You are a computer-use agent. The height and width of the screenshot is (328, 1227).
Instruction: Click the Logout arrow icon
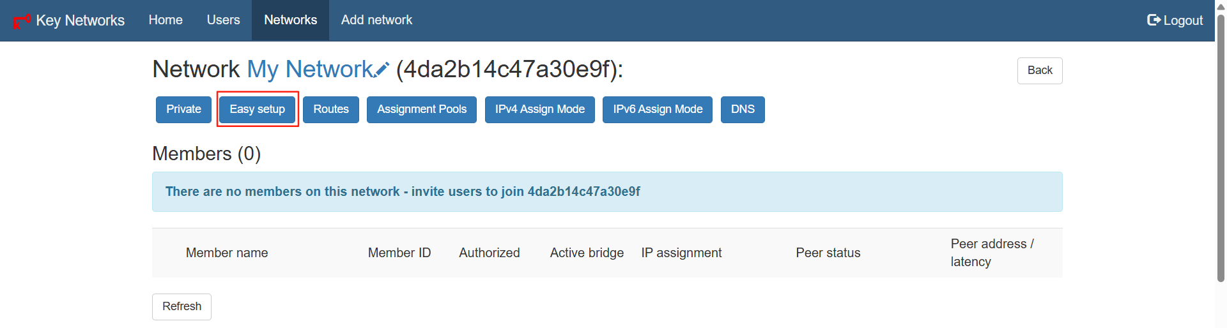pos(1154,20)
